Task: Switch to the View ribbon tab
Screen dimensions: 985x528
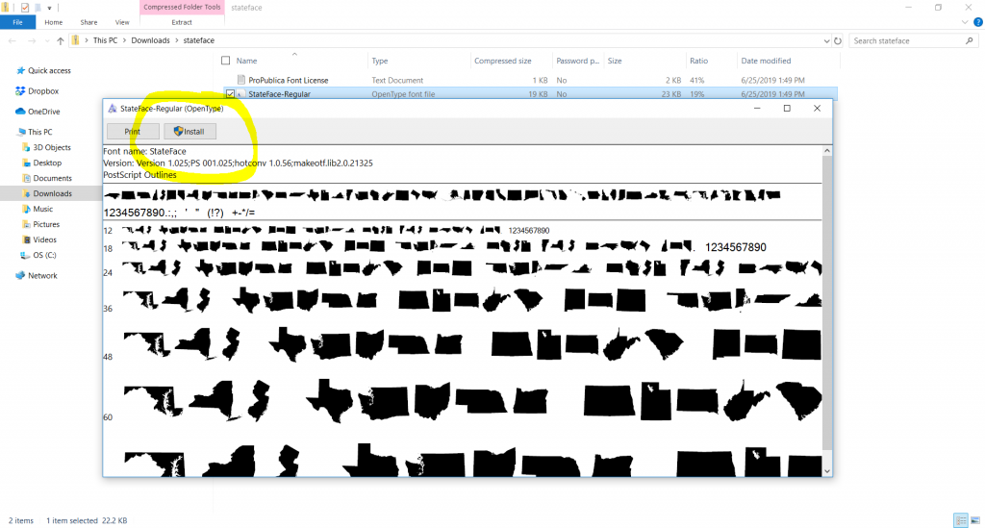Action: point(122,22)
